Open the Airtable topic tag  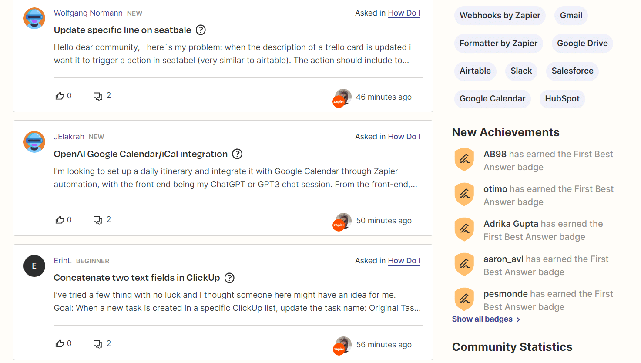pyautogui.click(x=475, y=71)
